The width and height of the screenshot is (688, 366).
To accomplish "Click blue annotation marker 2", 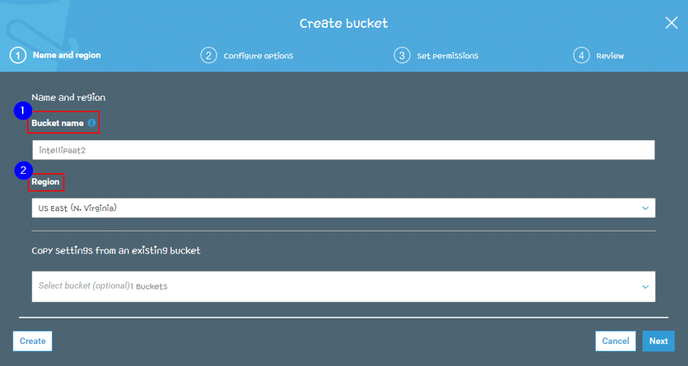I will pos(23,170).
